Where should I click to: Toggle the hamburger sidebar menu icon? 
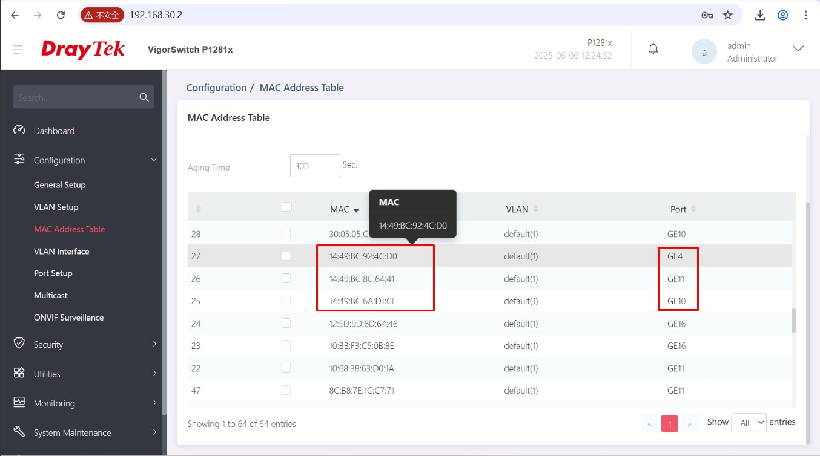(x=18, y=49)
